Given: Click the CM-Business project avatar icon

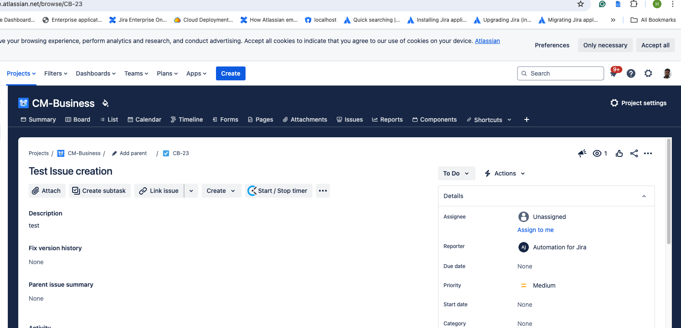Looking at the screenshot, I should pyautogui.click(x=23, y=103).
